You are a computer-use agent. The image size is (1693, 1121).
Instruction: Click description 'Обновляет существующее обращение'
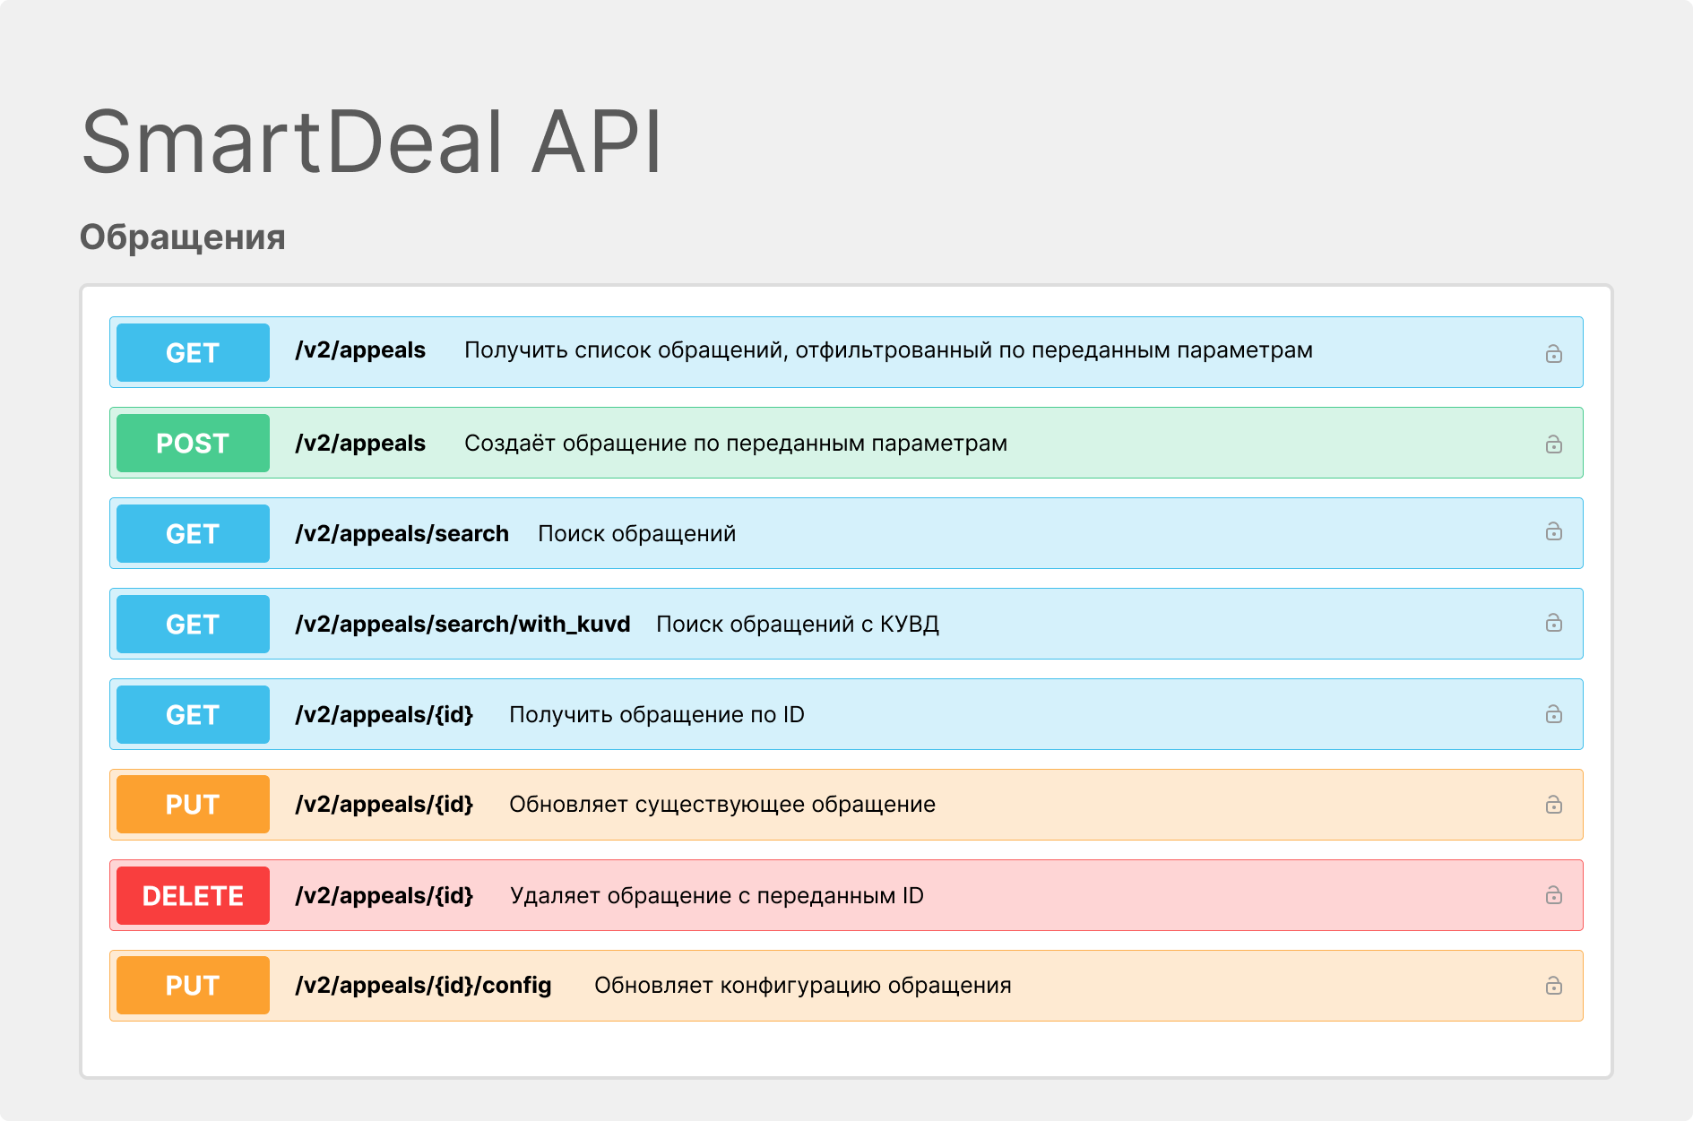pos(721,805)
